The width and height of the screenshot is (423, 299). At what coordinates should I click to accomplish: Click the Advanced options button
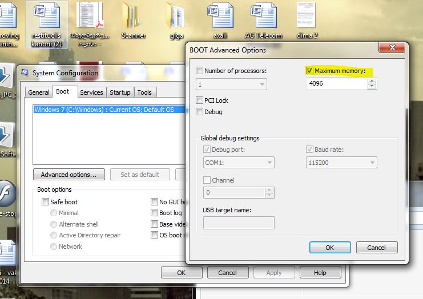coord(69,175)
